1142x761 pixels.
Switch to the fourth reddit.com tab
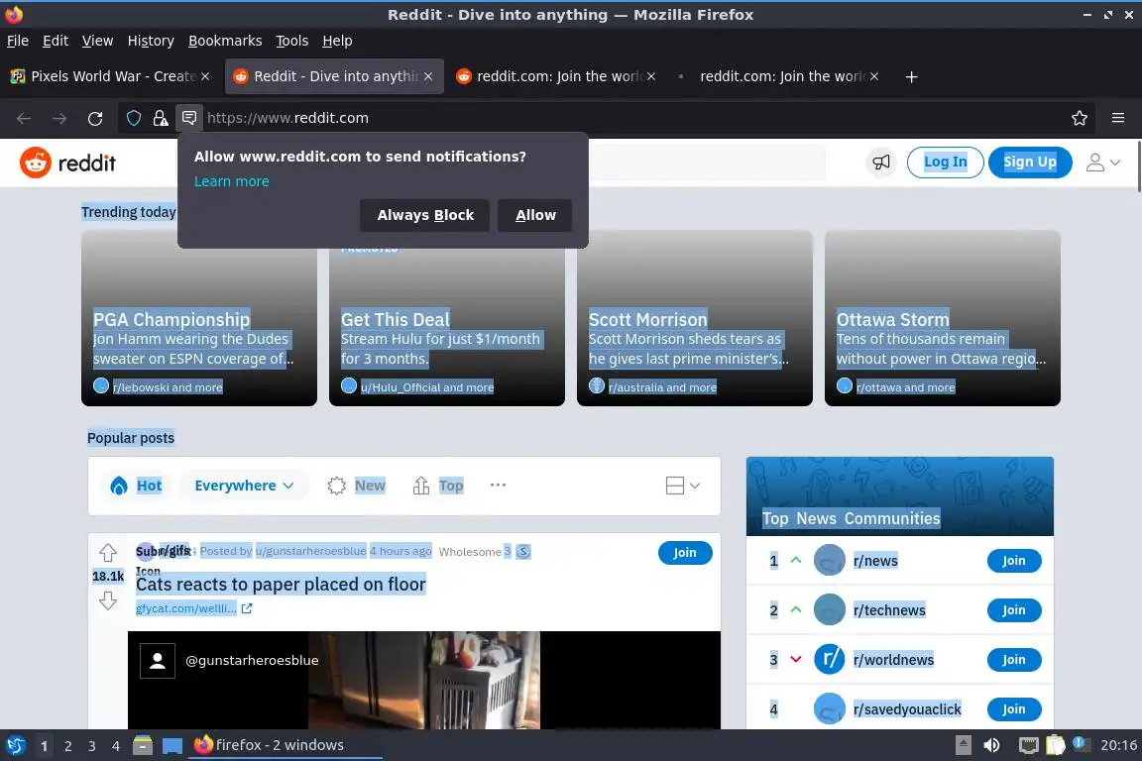pos(779,76)
